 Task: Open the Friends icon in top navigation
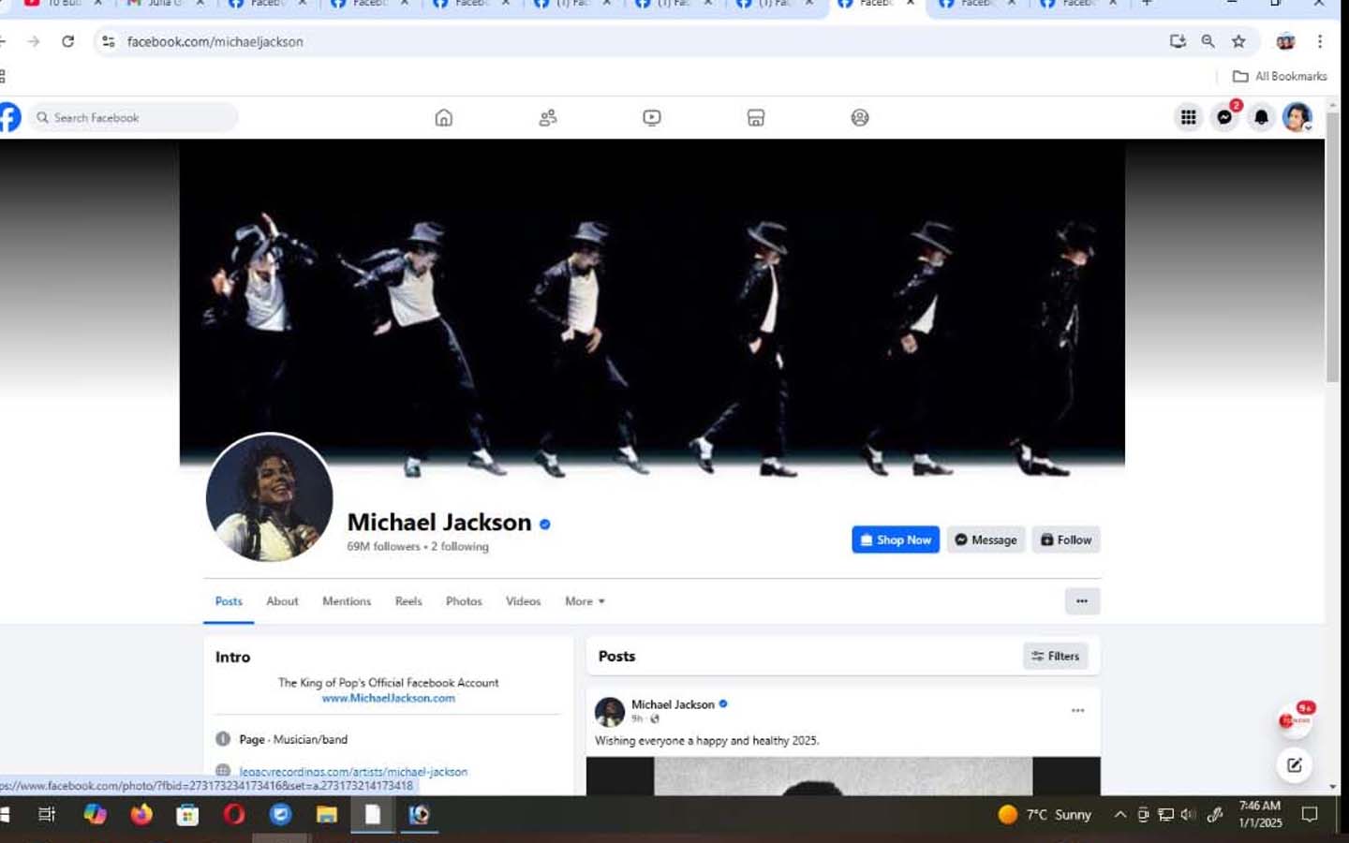pyautogui.click(x=548, y=117)
